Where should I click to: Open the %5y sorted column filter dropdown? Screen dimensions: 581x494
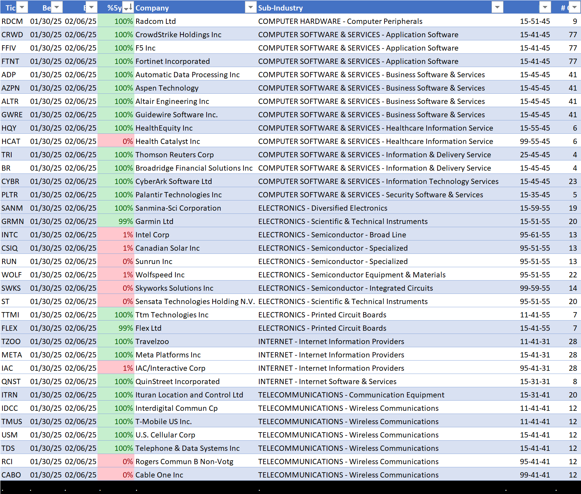[128, 7]
